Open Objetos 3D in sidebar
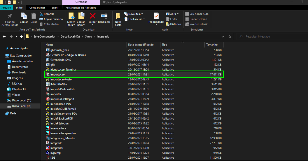Image resolution: width=308 pixels, height=161 pixels. (x=17, y=89)
